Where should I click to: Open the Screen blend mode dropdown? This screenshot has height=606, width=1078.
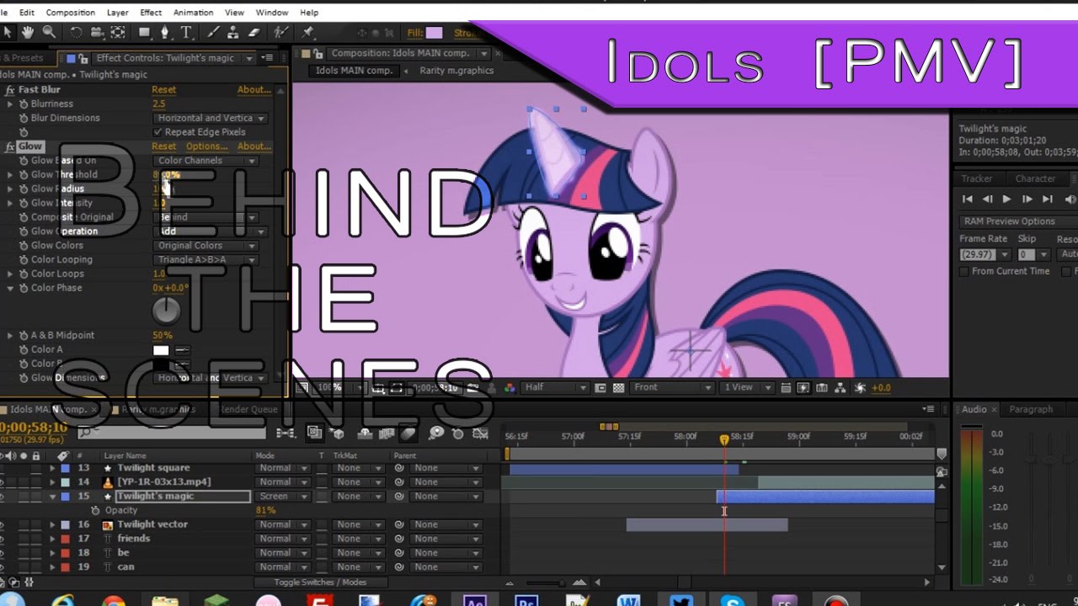tap(283, 497)
